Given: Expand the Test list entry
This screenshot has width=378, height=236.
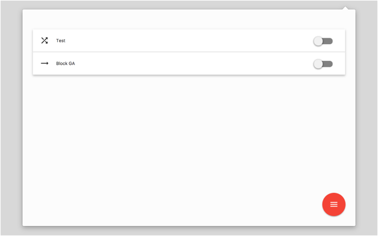Looking at the screenshot, I should (x=189, y=41).
